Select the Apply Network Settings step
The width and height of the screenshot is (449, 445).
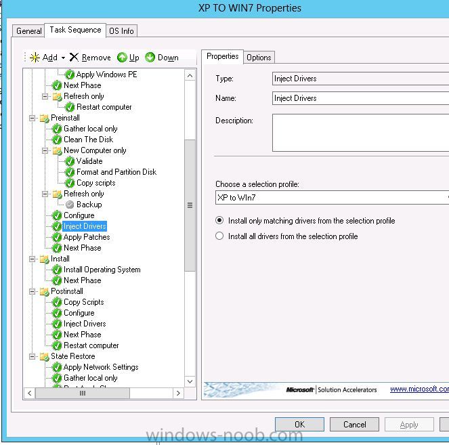[x=101, y=367]
